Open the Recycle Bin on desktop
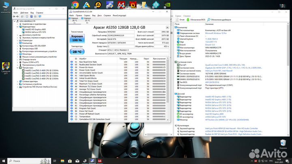This screenshot has width=292, height=164. click(x=283, y=144)
